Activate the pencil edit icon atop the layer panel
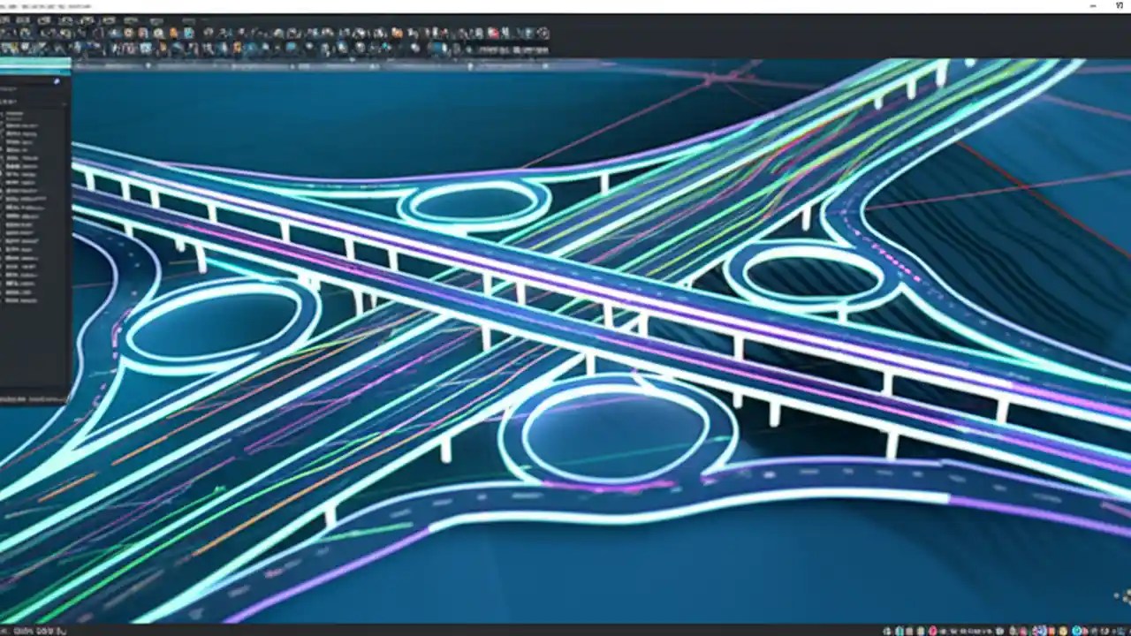 tap(57, 80)
